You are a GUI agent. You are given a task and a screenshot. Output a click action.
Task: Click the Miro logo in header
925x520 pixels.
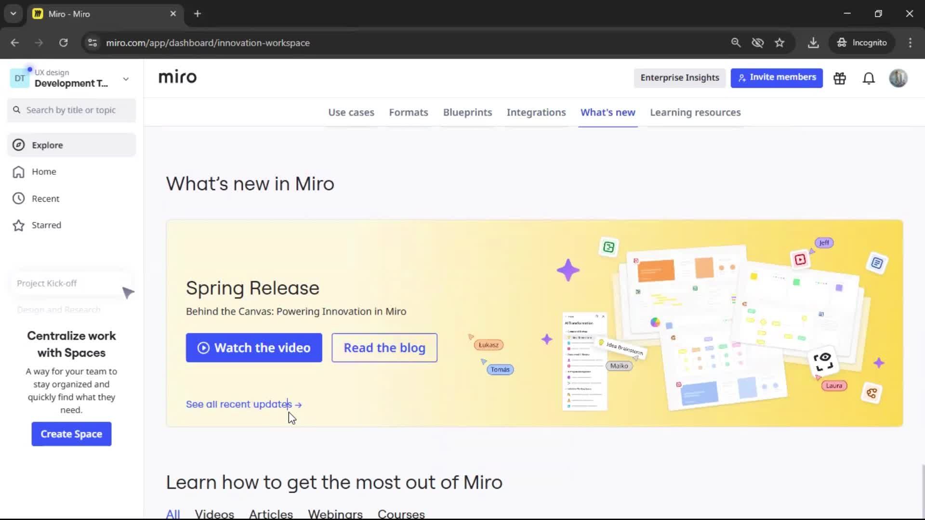(177, 77)
